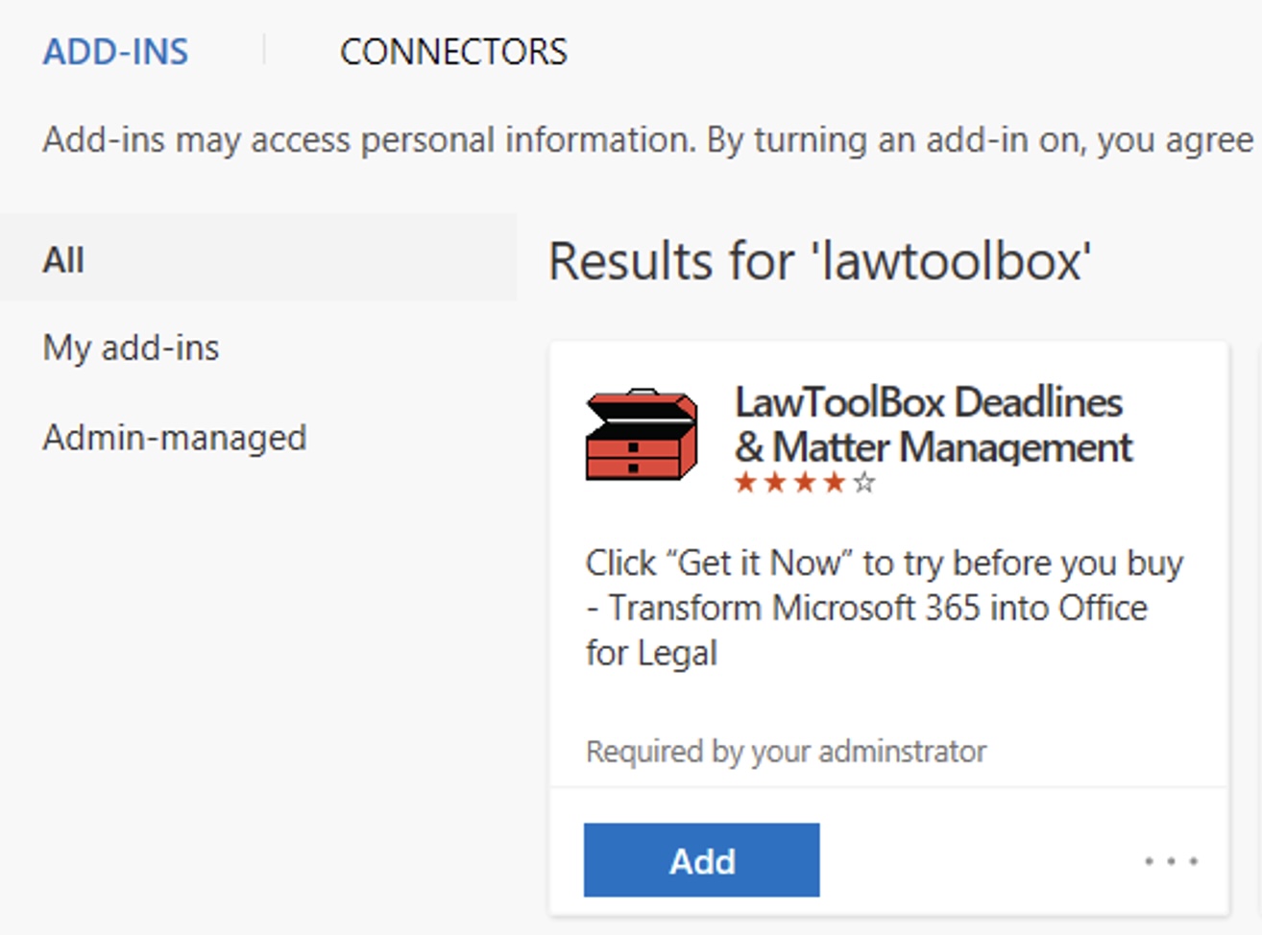1262x935 pixels.
Task: Click the add-ins personal information notice
Action: 648,140
